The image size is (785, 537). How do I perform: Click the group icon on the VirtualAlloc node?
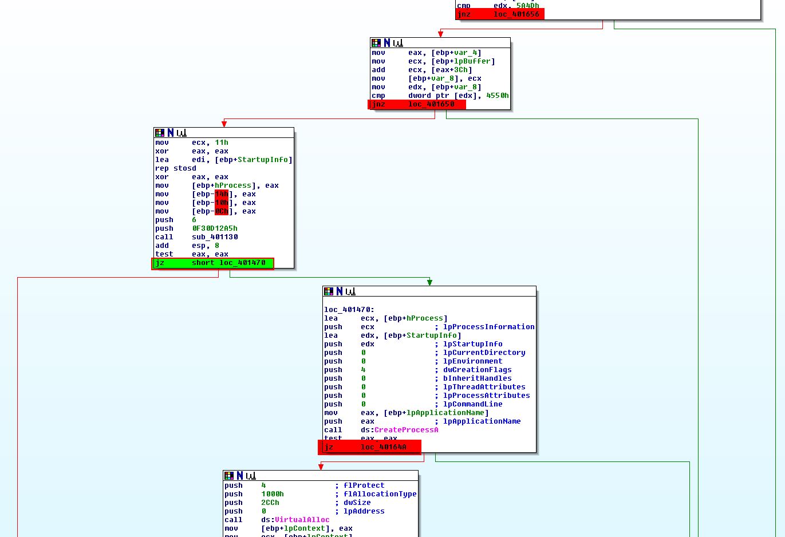(251, 476)
